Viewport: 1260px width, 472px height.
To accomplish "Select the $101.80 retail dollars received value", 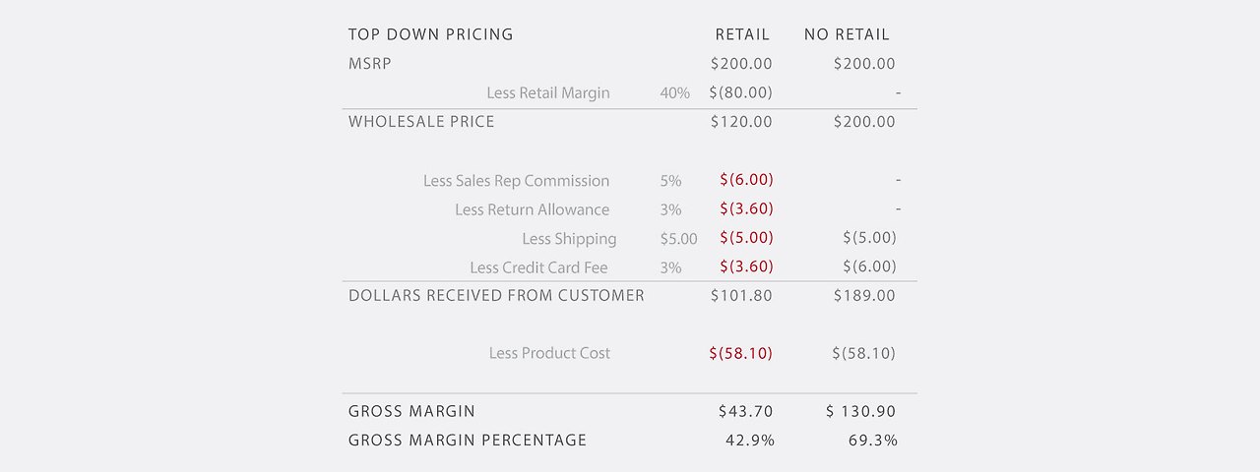I will (741, 296).
